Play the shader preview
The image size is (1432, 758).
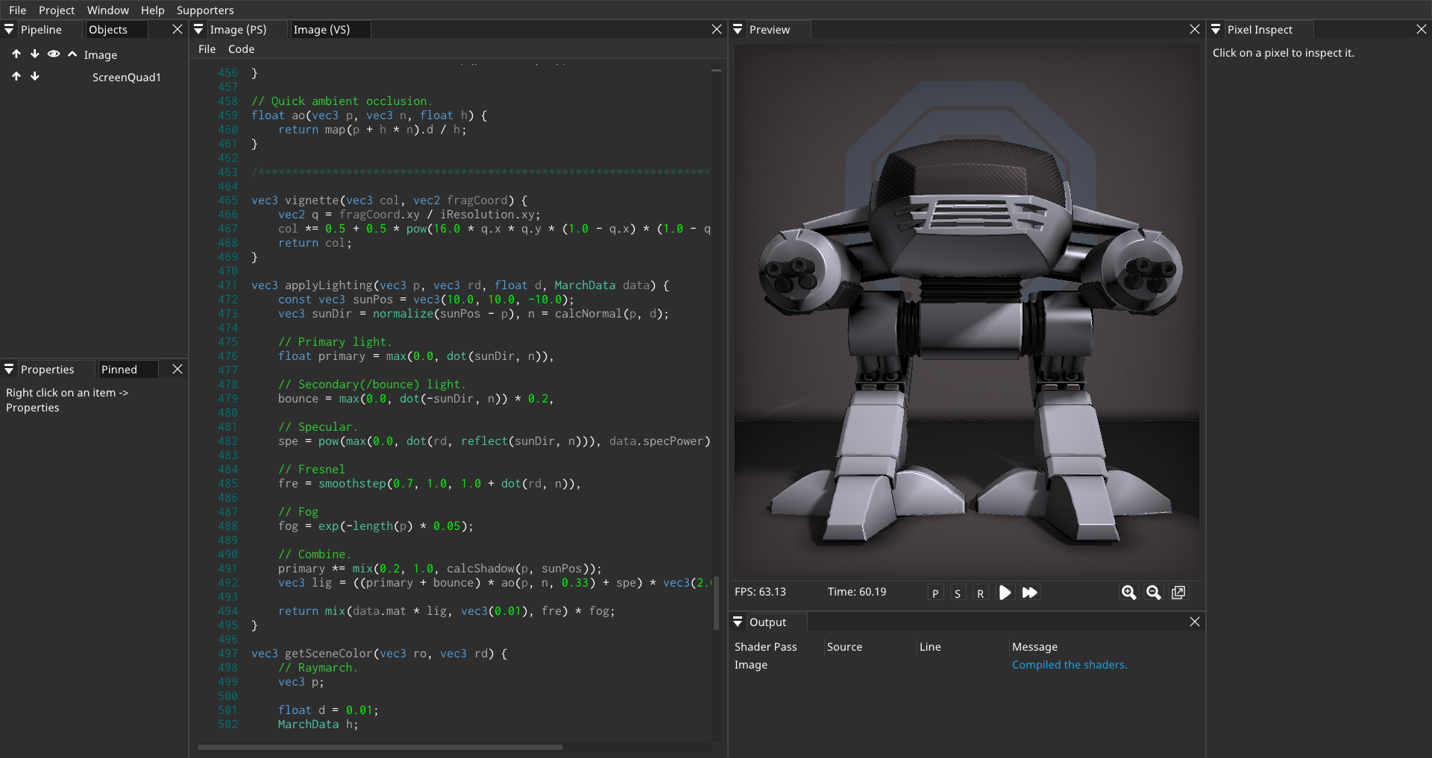point(1005,593)
